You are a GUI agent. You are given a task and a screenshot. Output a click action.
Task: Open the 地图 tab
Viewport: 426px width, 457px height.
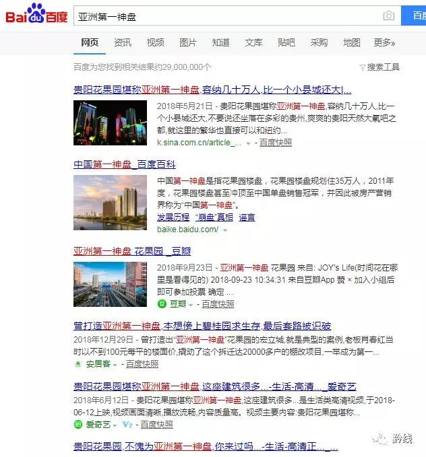pos(352,42)
